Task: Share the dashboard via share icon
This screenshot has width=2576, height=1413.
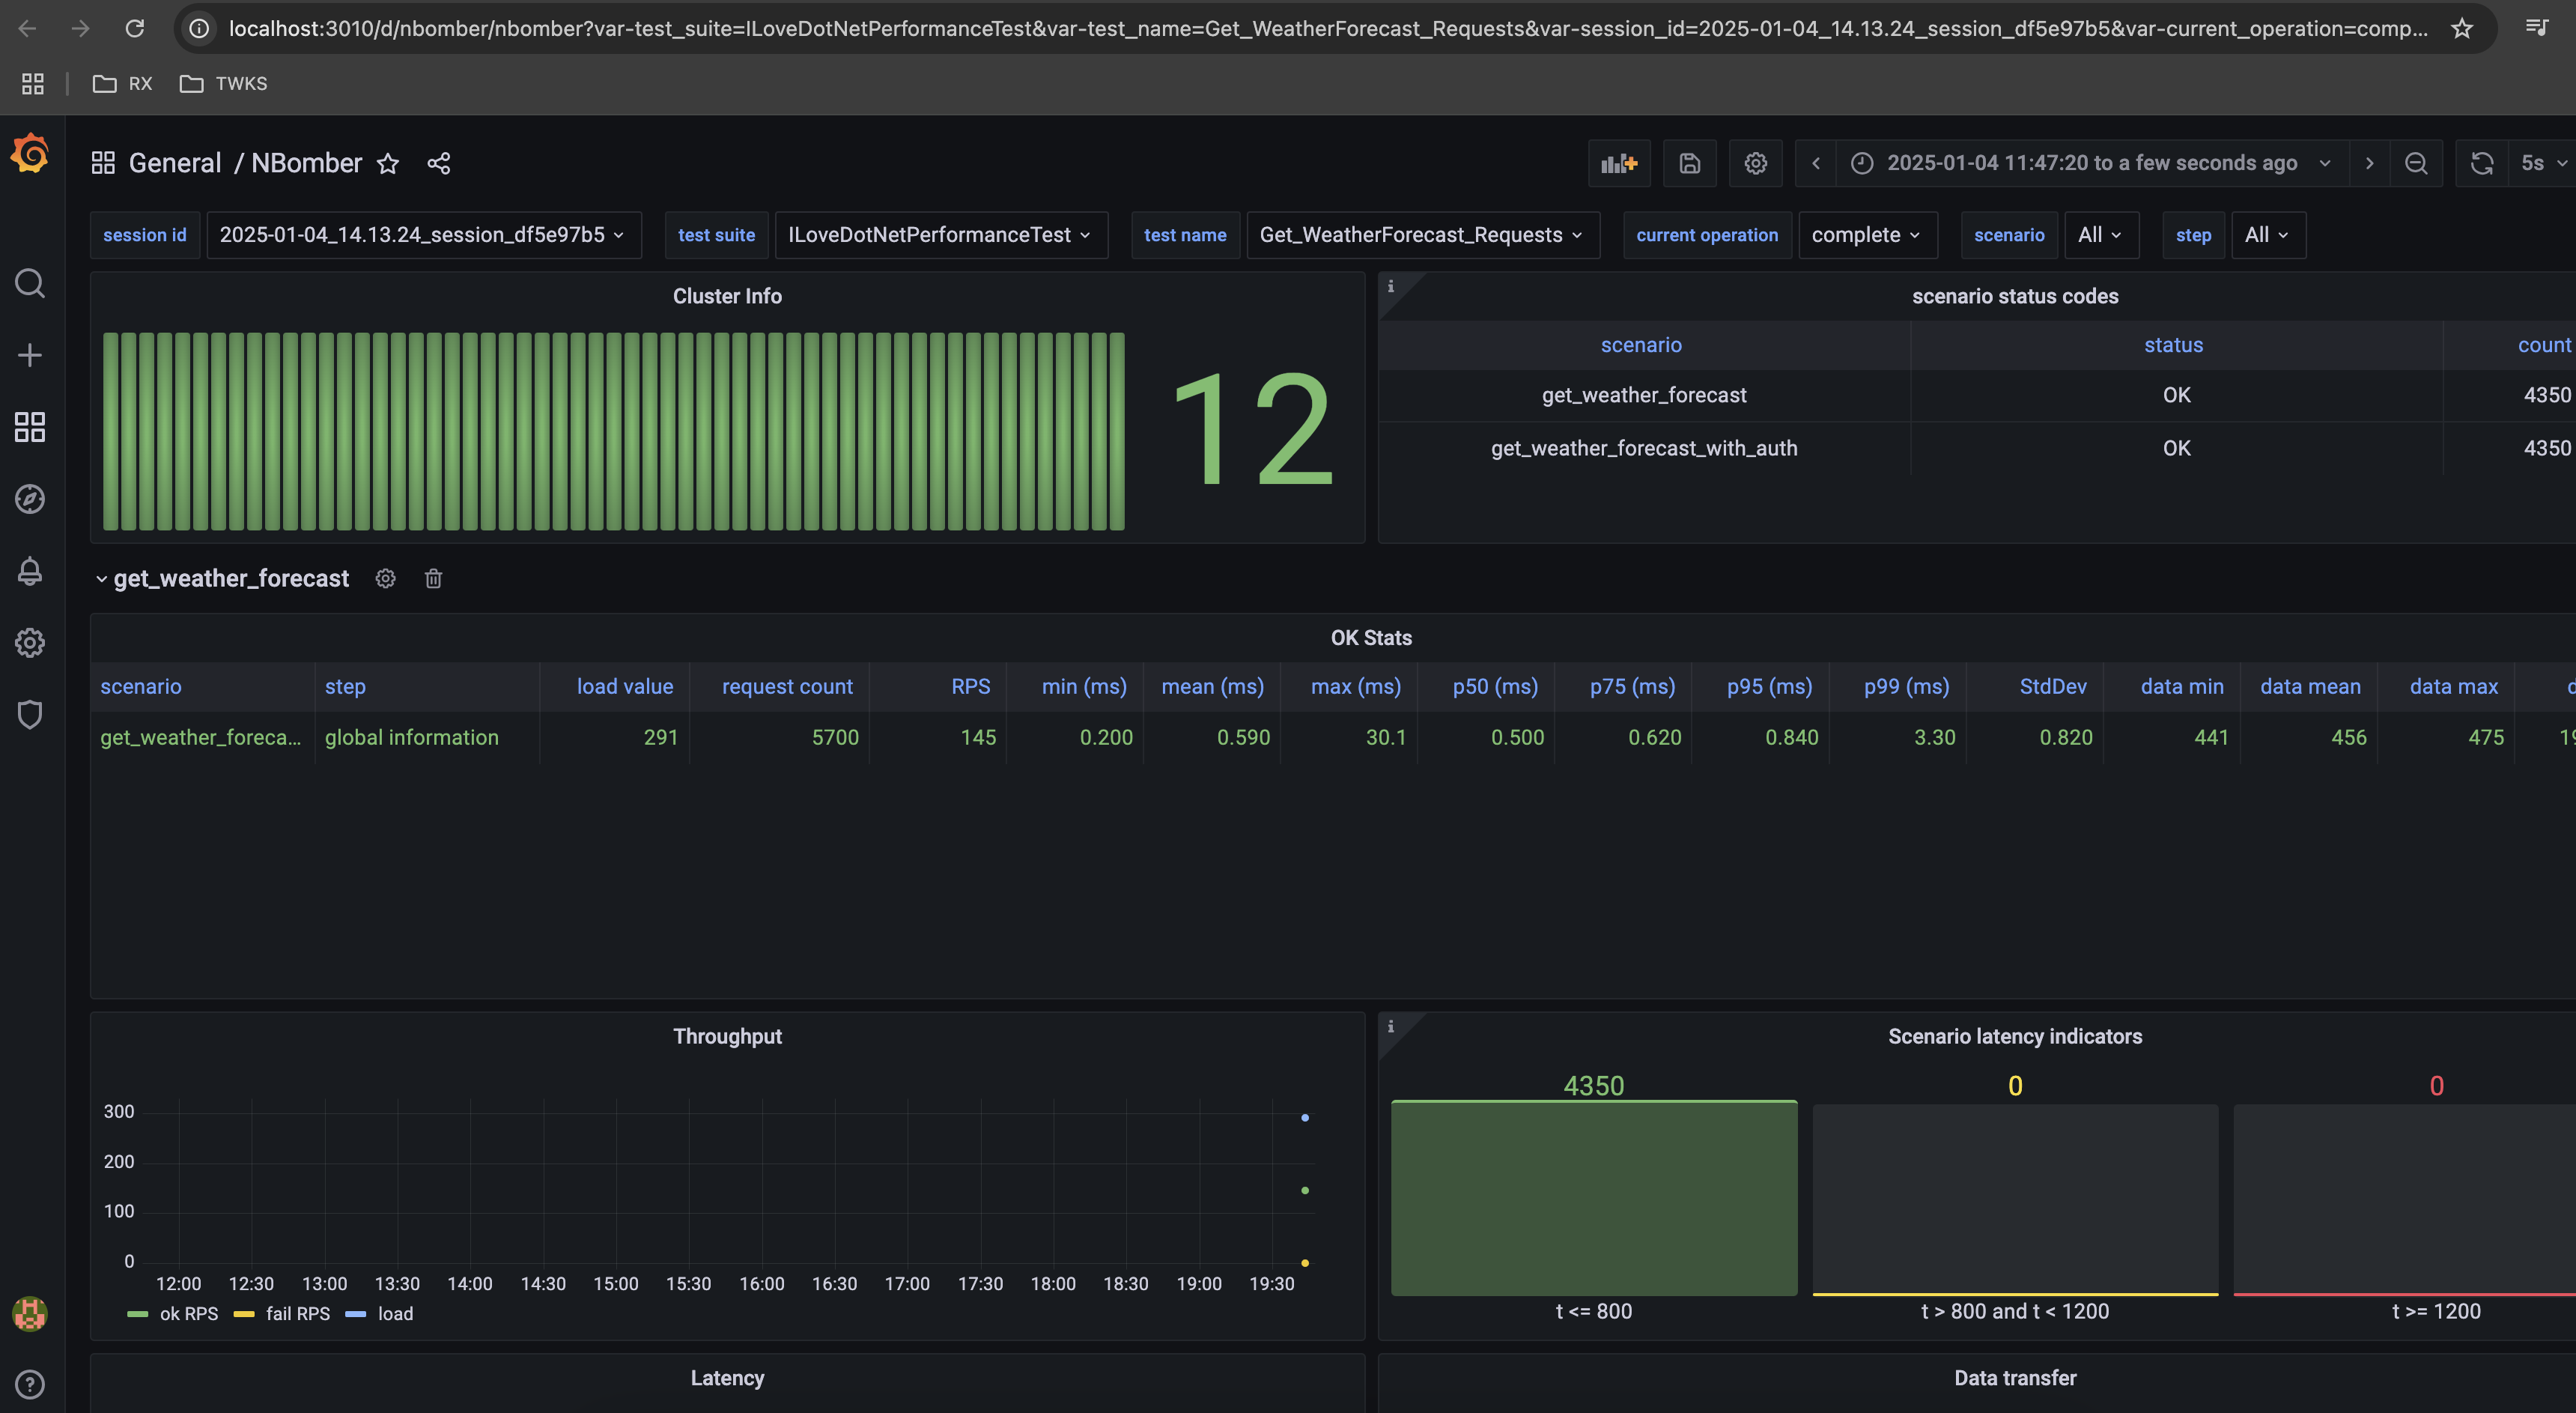Action: point(439,163)
